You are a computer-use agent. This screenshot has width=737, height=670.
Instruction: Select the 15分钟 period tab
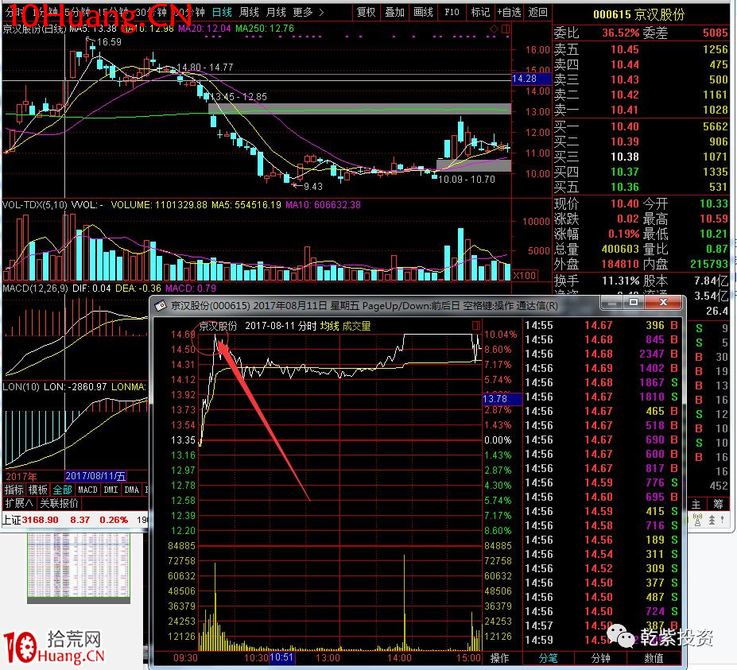114,12
